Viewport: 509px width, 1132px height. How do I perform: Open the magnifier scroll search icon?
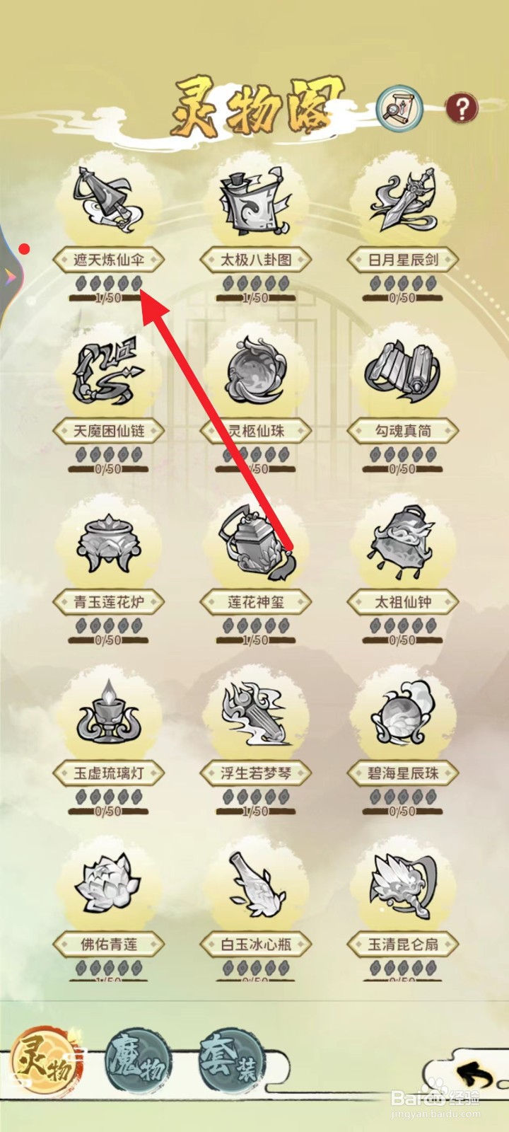400,109
